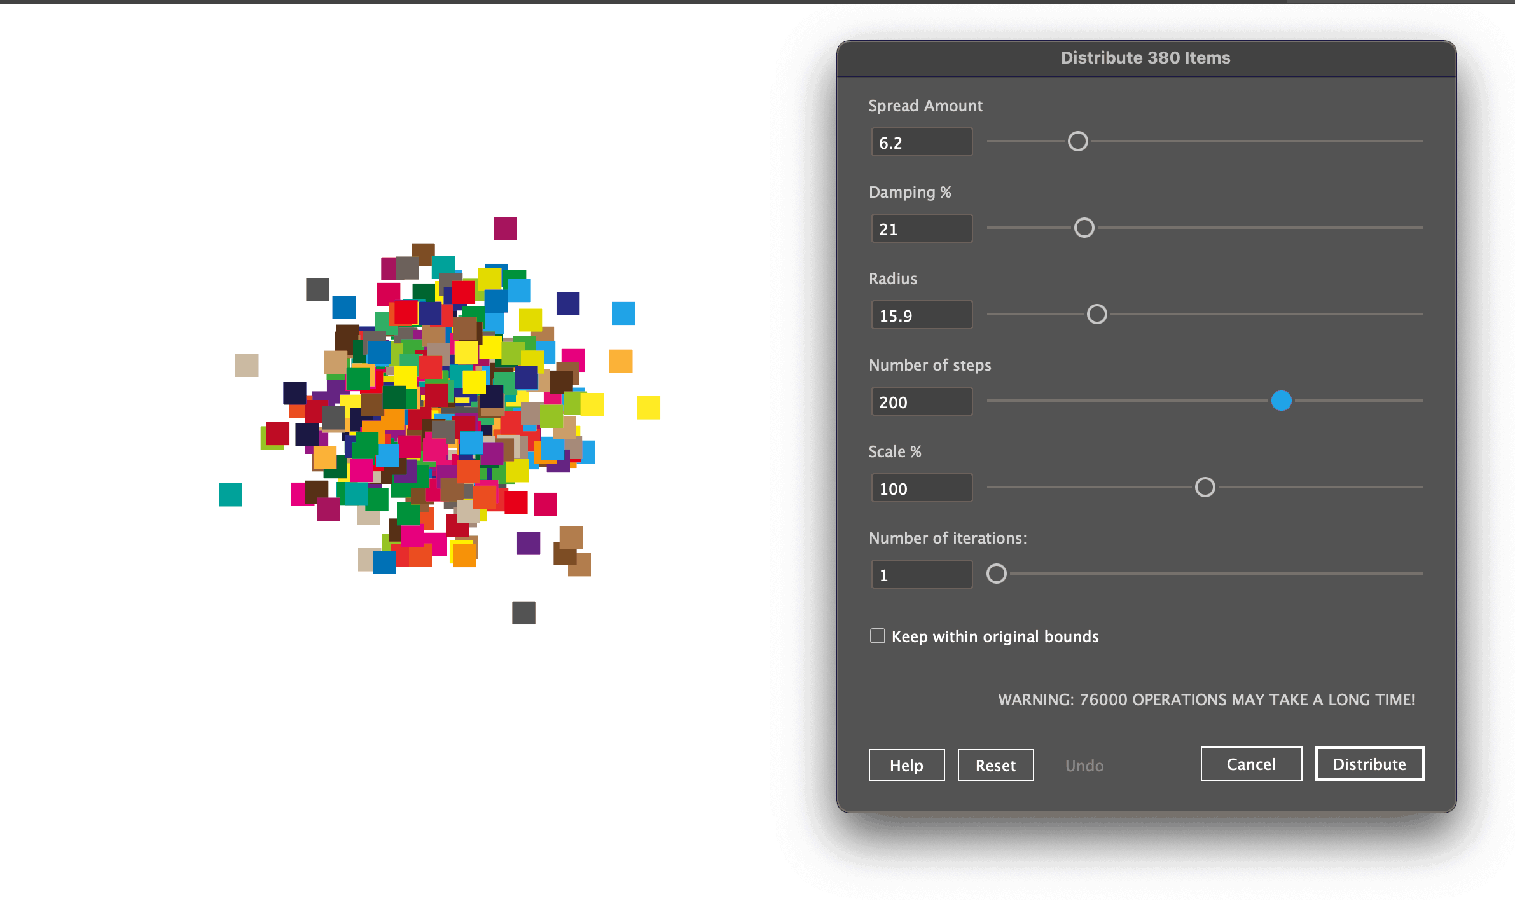This screenshot has width=1515, height=908.
Task: Click the Radius value field showing 15.9
Action: click(x=921, y=315)
